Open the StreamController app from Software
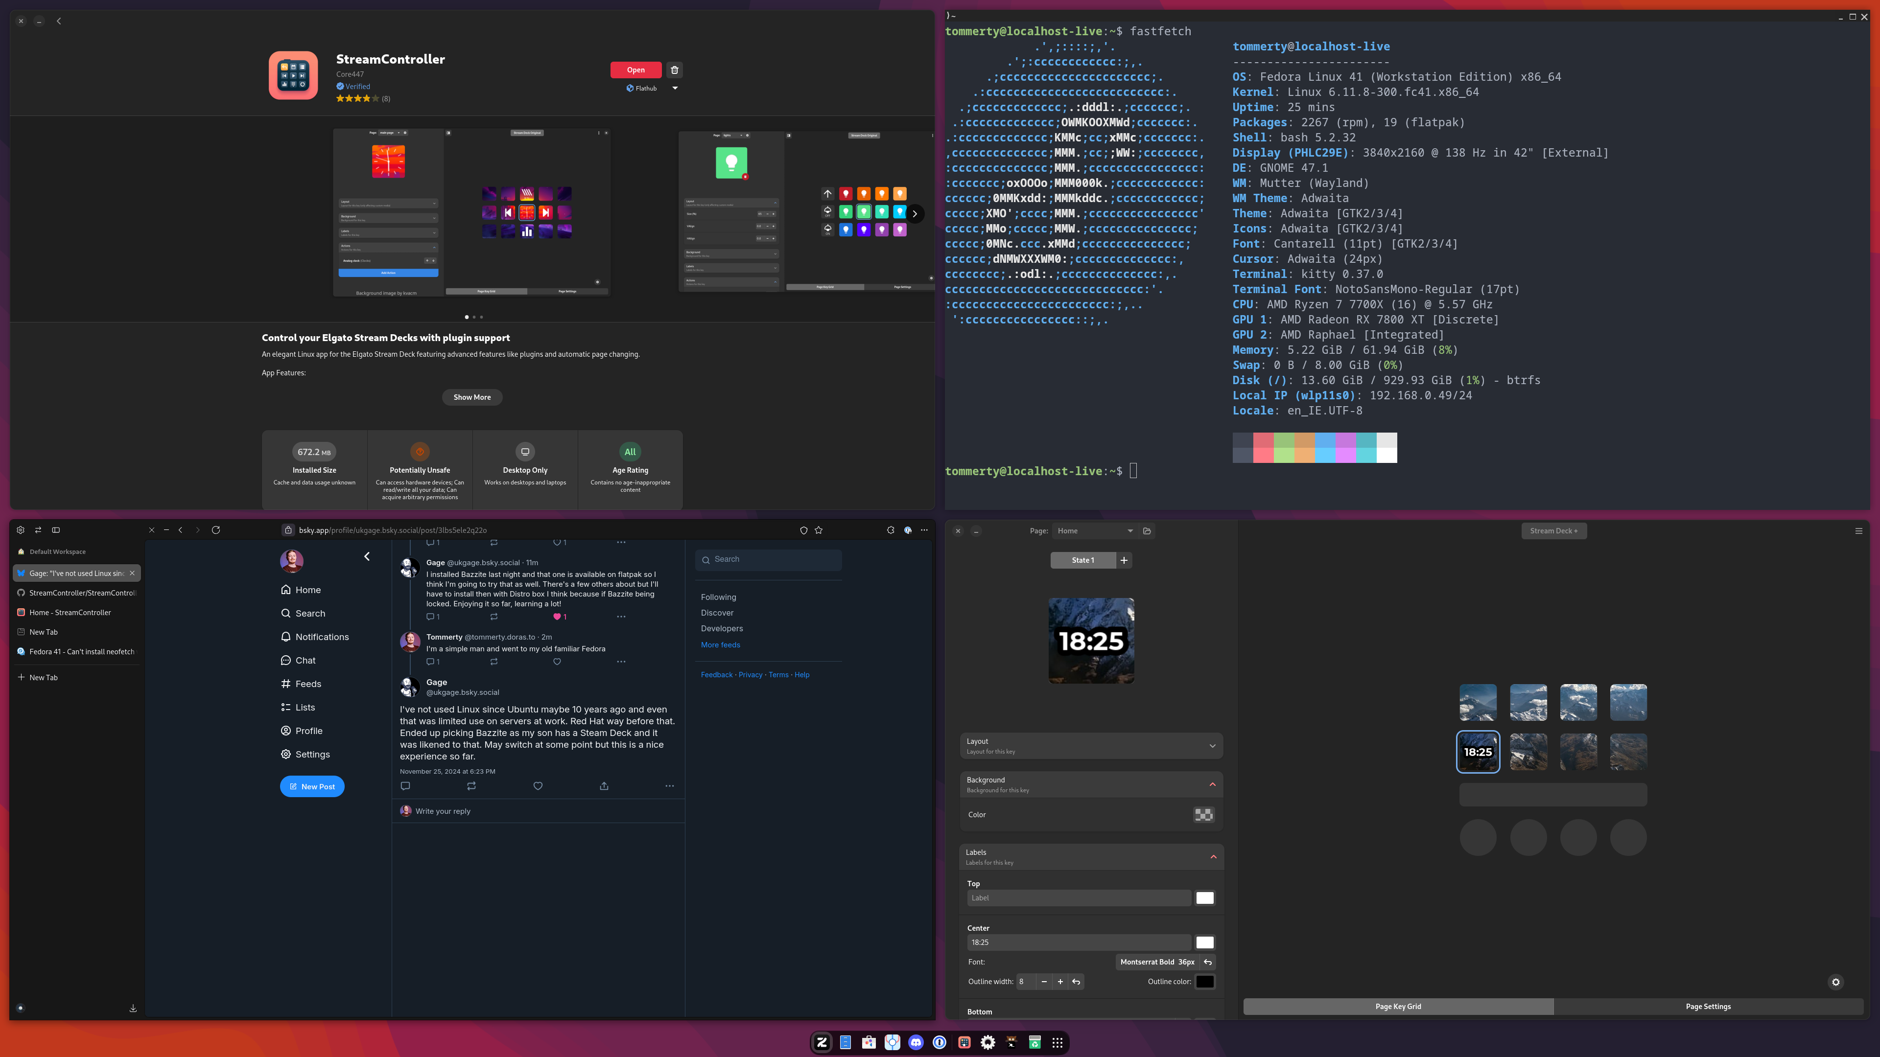 635,70
